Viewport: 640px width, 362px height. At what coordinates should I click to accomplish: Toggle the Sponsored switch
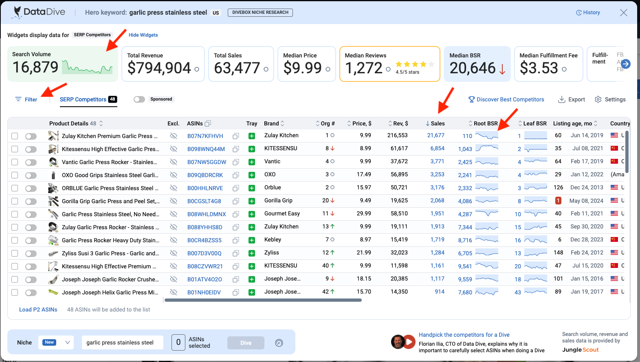(x=139, y=99)
